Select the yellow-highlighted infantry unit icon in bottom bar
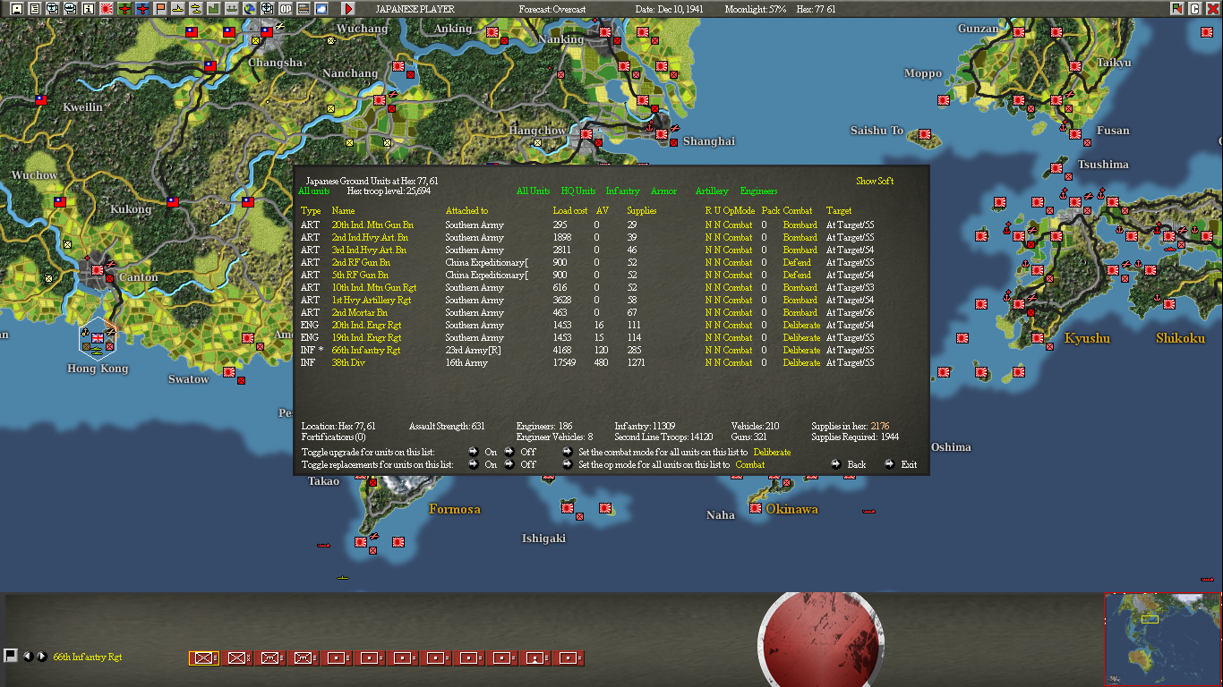Screen dimensions: 1223x687 pos(204,658)
